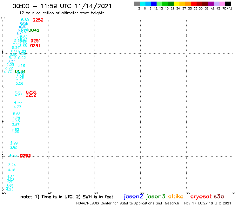Click the pink legend swatch
This screenshot has width=235, height=206.
[x=222, y=4]
